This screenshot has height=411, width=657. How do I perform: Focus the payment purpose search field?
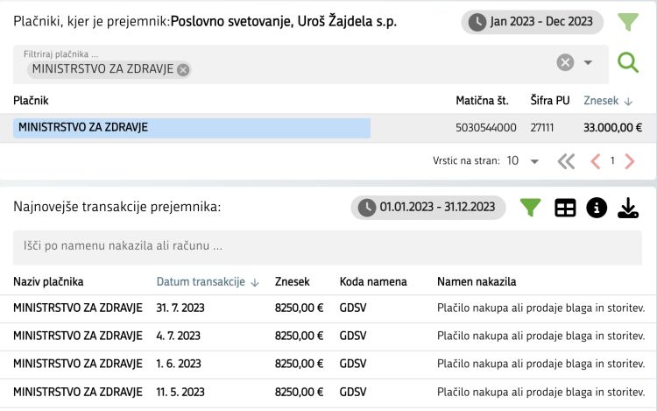[x=328, y=247]
